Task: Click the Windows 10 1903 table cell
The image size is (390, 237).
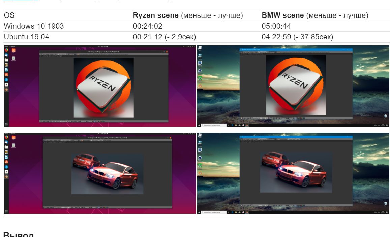Action: click(x=68, y=26)
